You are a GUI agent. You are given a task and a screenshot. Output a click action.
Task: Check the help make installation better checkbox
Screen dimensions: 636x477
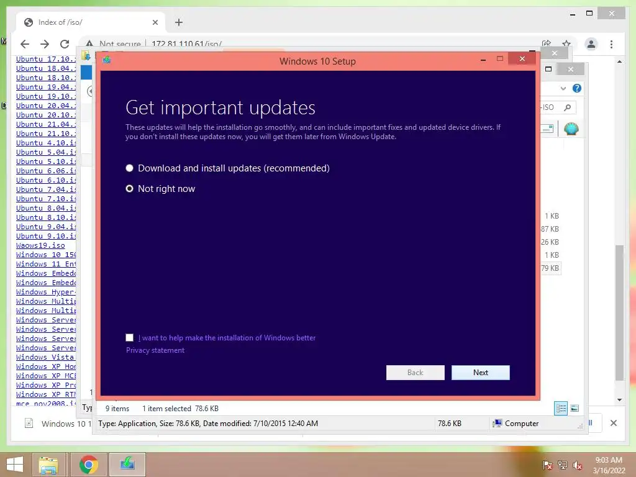(x=129, y=337)
